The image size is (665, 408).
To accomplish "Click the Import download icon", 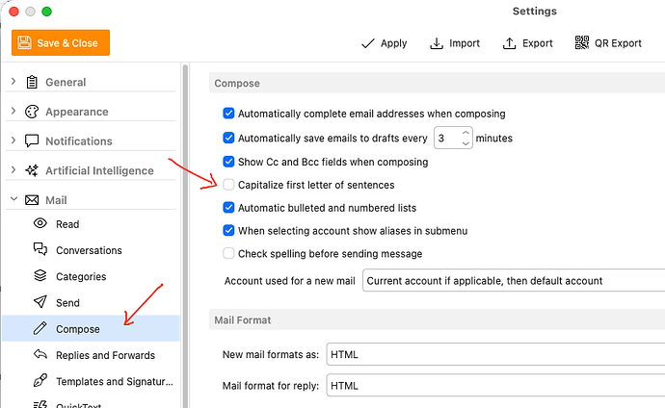I will pos(437,43).
